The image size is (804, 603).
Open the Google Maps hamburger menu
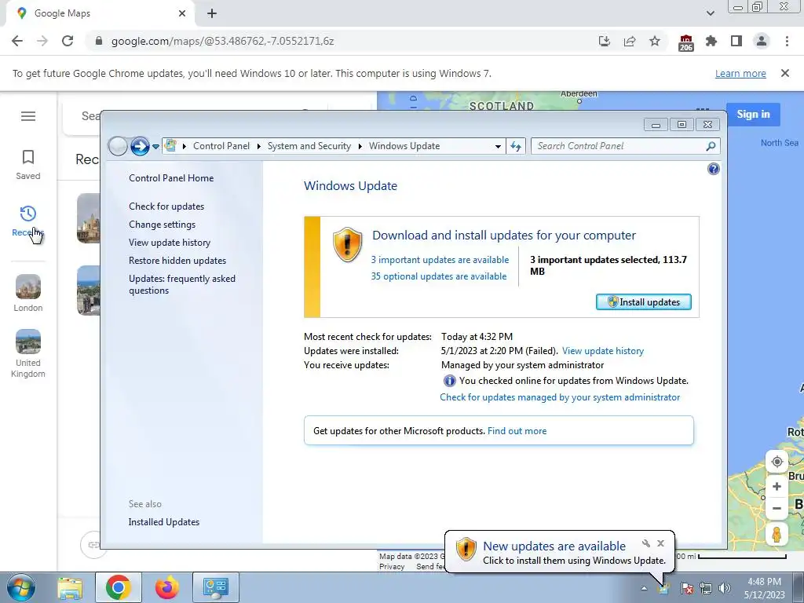pos(28,116)
